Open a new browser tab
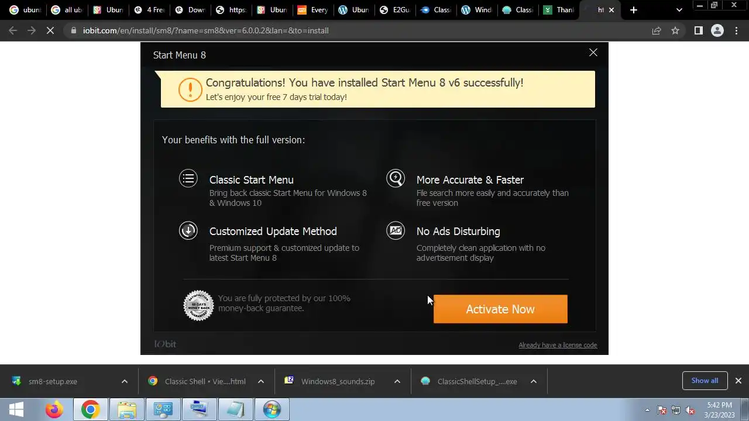This screenshot has height=421, width=749. pyautogui.click(x=634, y=10)
